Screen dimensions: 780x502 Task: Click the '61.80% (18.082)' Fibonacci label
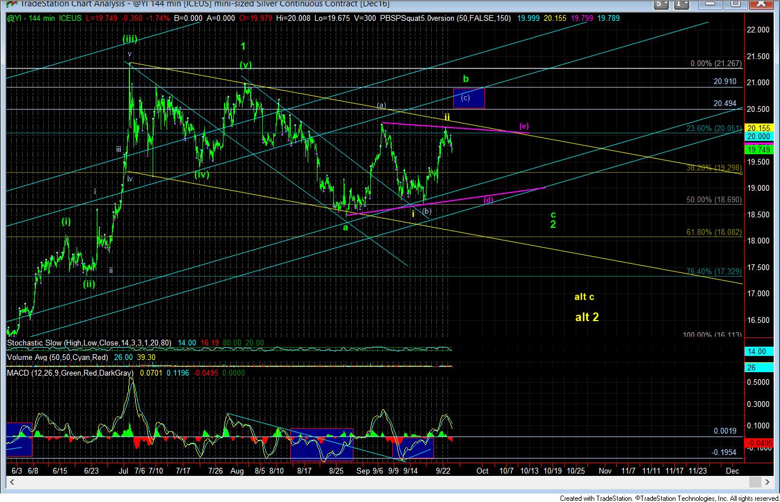714,232
